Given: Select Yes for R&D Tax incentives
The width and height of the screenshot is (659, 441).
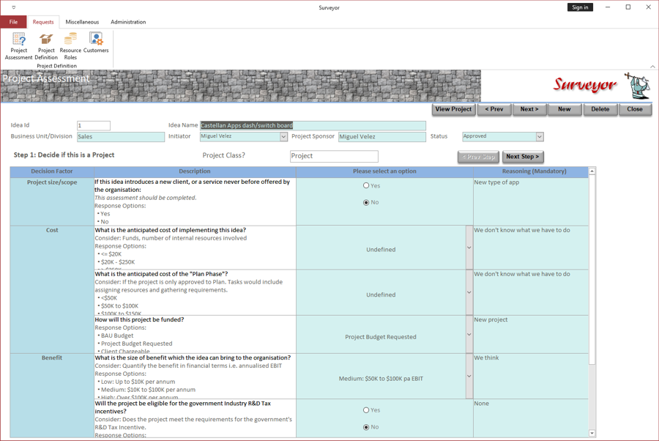Looking at the screenshot, I should [366, 410].
